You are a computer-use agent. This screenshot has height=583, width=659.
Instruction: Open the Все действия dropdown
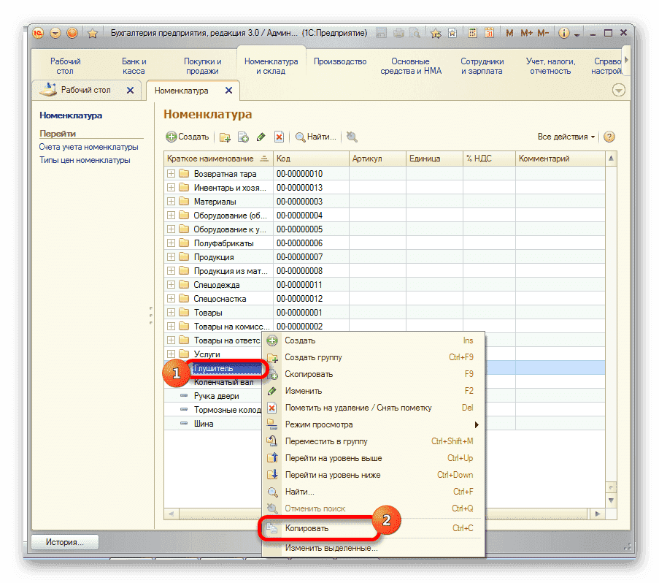tap(566, 137)
